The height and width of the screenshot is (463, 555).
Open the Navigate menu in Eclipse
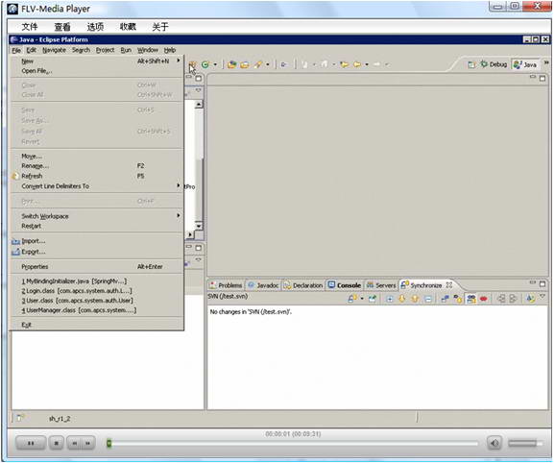pos(54,50)
